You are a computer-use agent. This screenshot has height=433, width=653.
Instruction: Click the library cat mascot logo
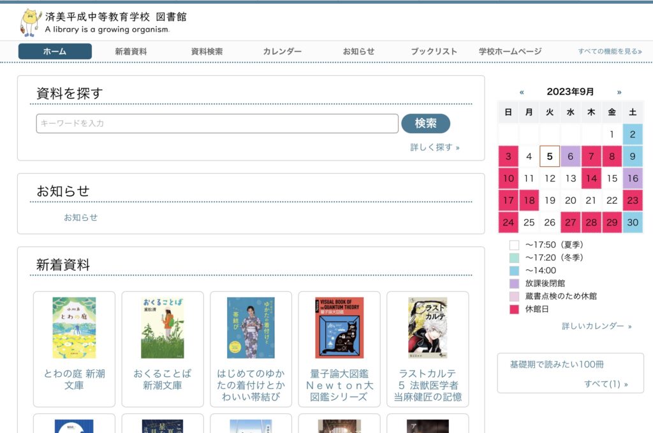click(31, 22)
